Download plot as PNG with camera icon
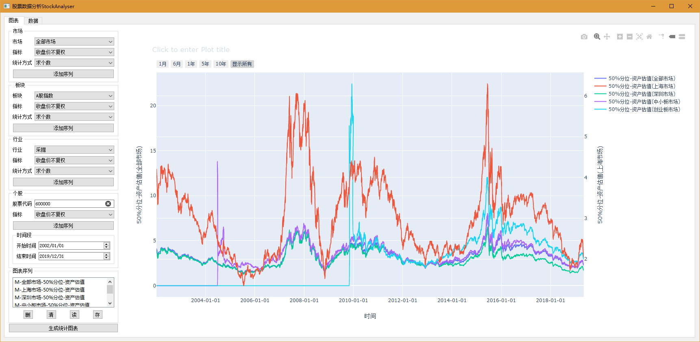 click(x=584, y=37)
